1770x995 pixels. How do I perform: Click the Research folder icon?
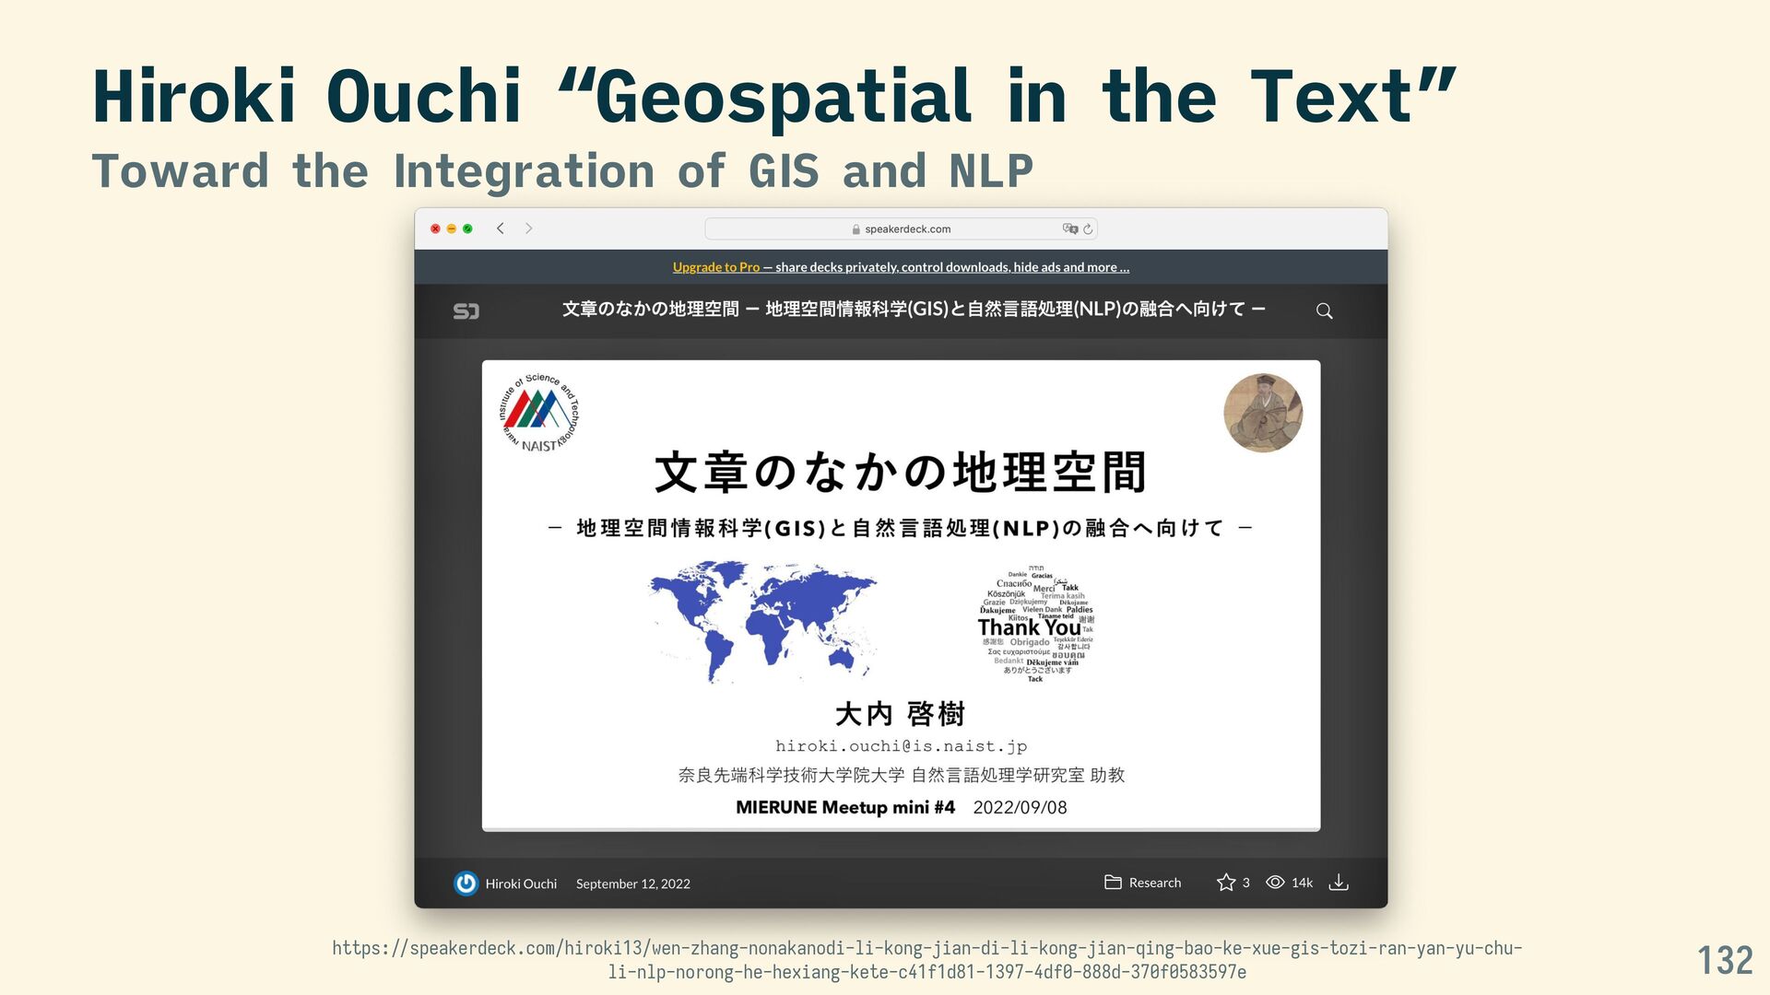pos(1113,883)
